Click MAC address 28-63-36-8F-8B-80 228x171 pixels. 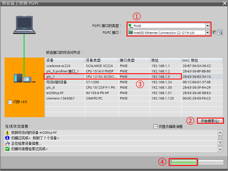[x=202, y=71]
